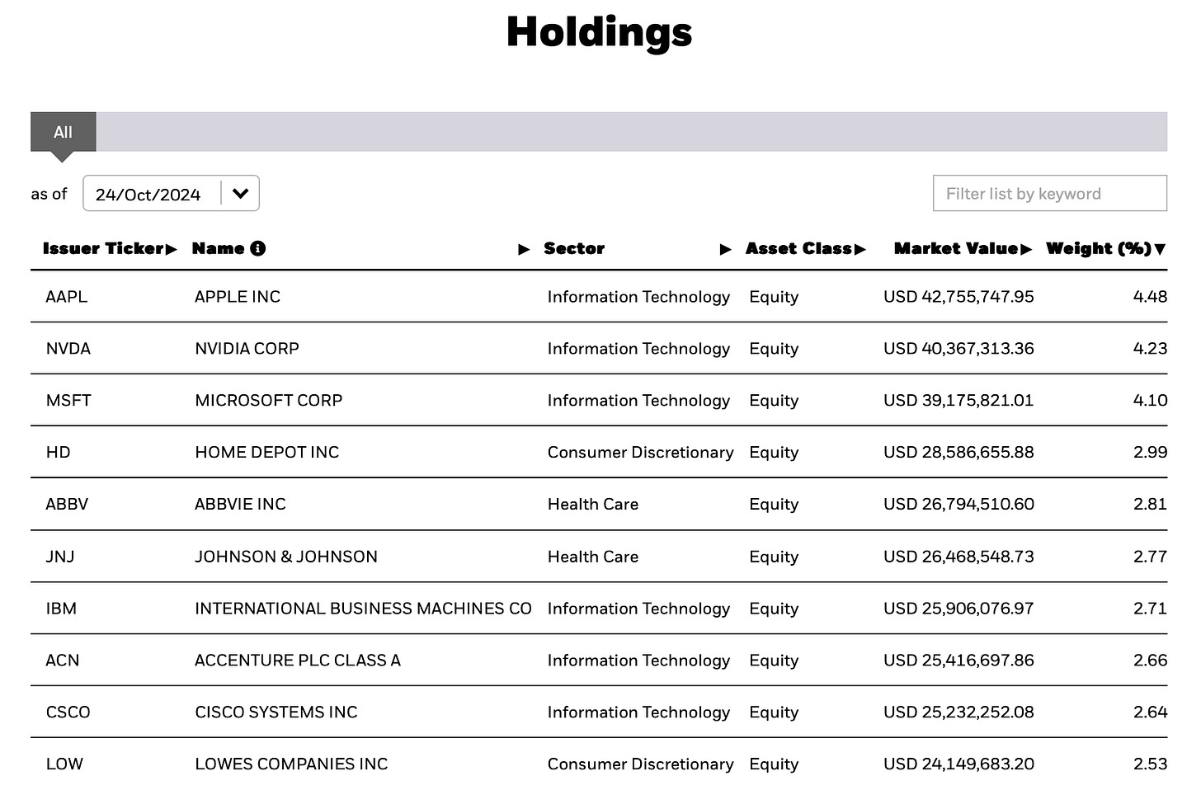
Task: Sort by the Sector column header
Action: click(574, 248)
